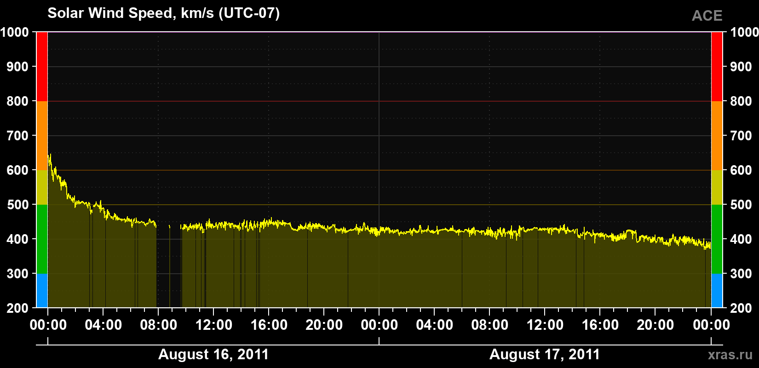
Task: Click the yellow band on right color scale
Action: [x=717, y=187]
